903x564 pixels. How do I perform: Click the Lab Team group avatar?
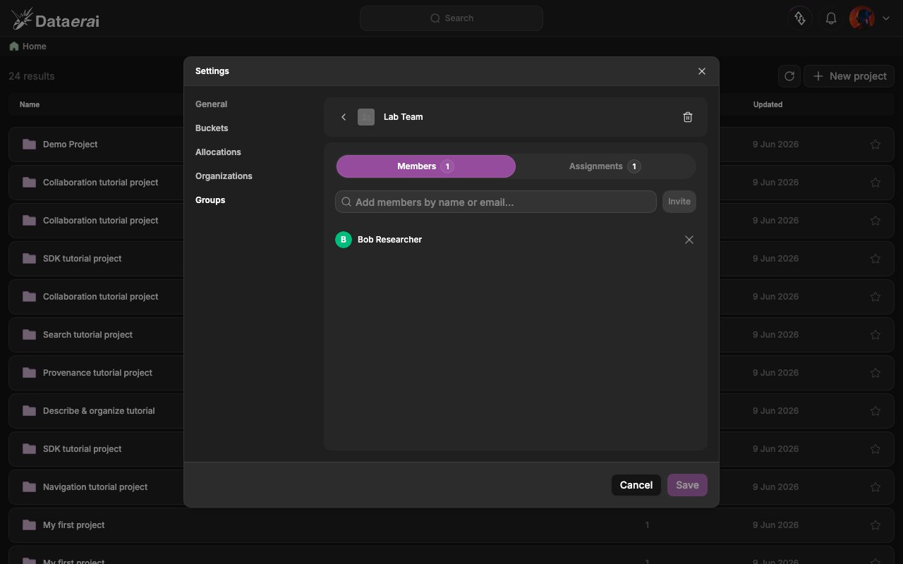click(x=366, y=117)
